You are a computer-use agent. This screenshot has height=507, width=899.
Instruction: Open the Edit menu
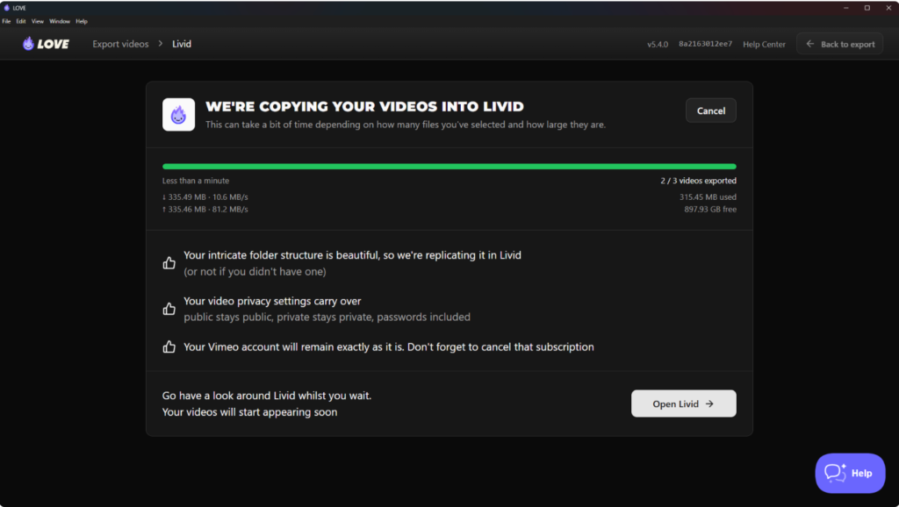21,21
